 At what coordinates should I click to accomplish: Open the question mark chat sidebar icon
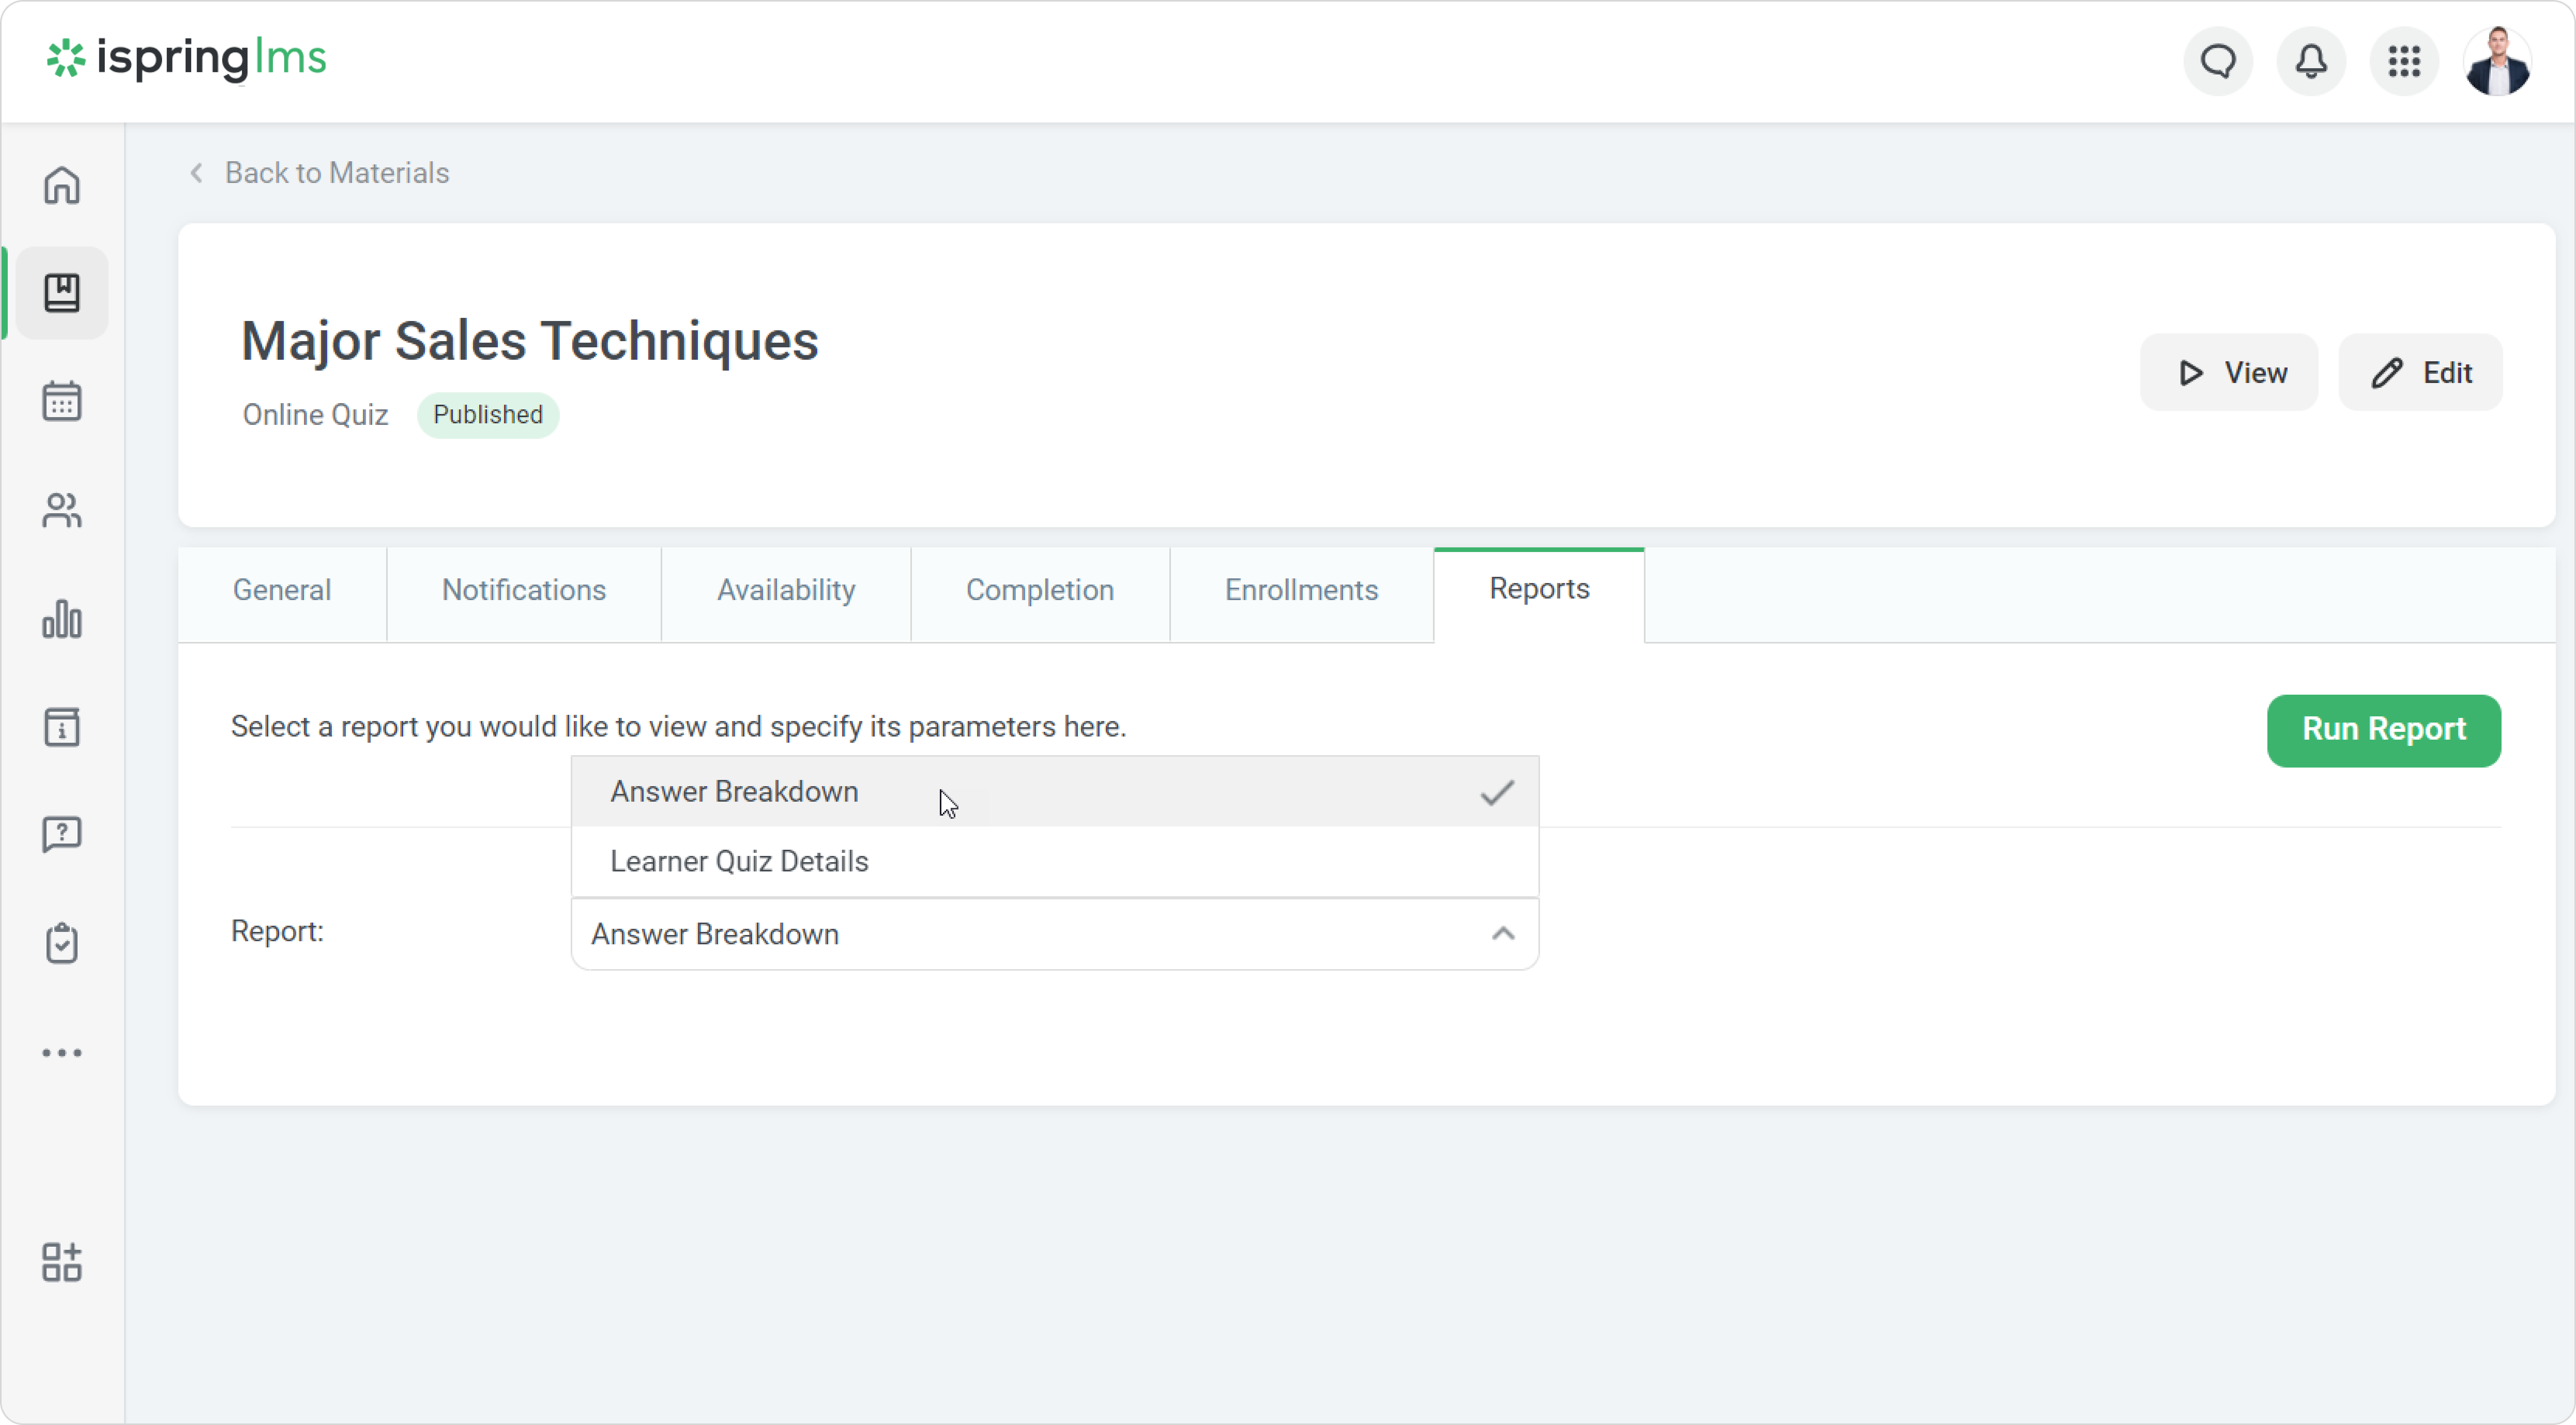pyautogui.click(x=62, y=834)
